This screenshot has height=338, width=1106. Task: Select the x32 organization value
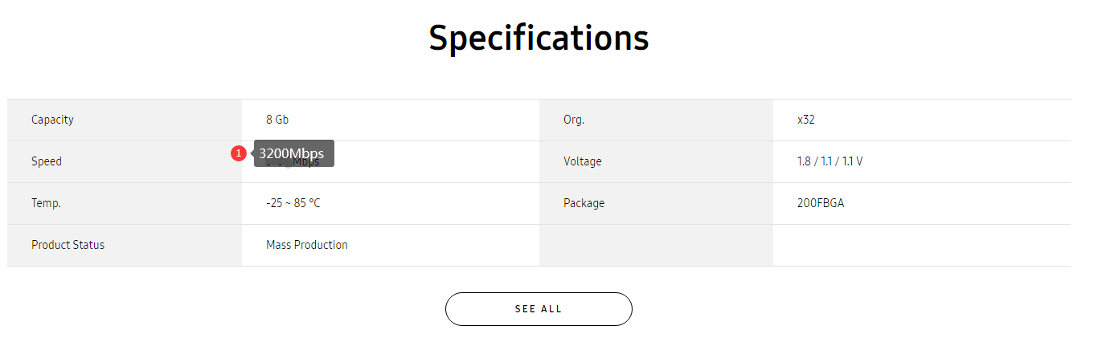806,120
